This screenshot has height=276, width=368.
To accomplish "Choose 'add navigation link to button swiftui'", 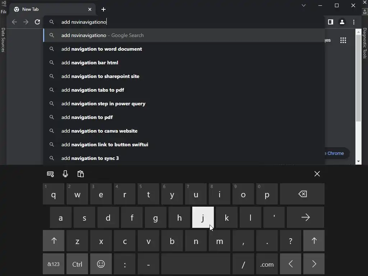I will coord(184,144).
